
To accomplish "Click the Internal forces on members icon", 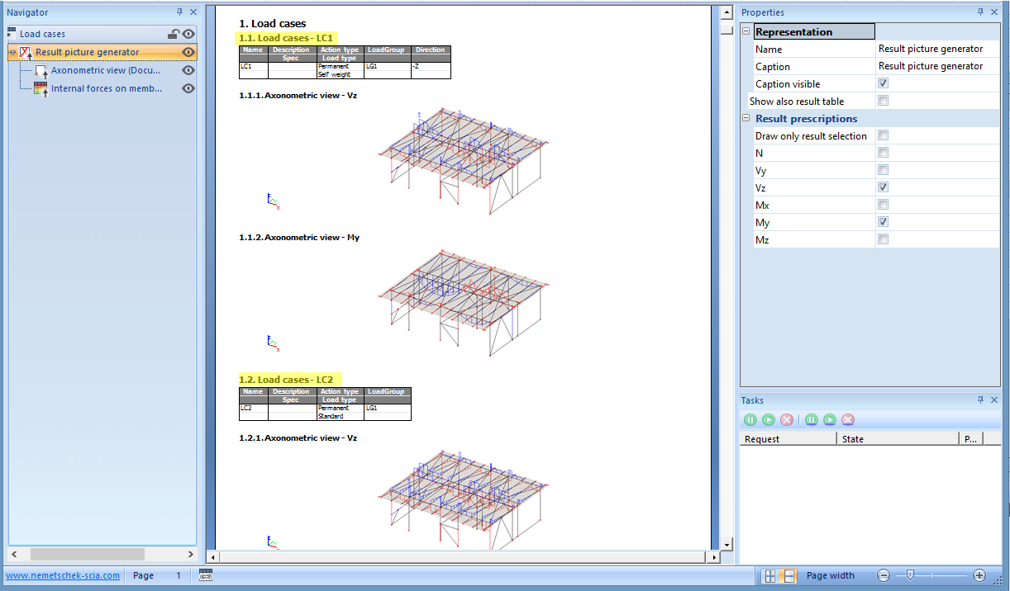I will [x=41, y=88].
